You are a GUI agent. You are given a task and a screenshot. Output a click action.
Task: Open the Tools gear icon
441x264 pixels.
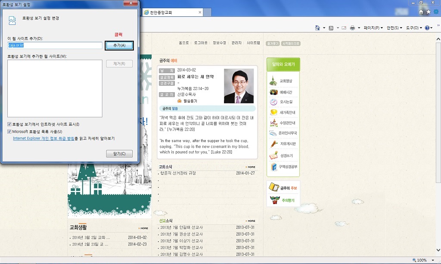[x=436, y=12]
